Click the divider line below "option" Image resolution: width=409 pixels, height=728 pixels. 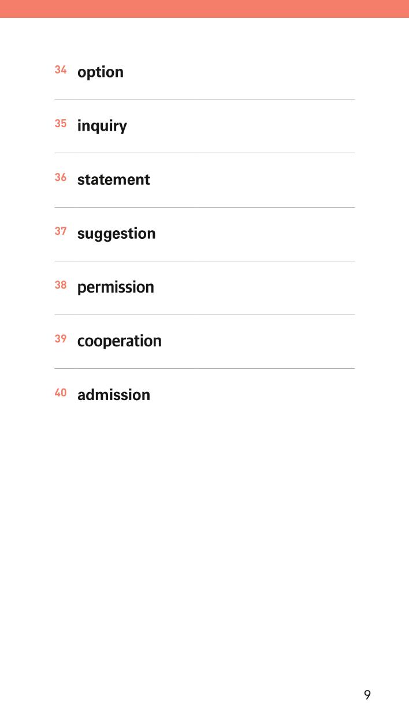pyautogui.click(x=204, y=99)
